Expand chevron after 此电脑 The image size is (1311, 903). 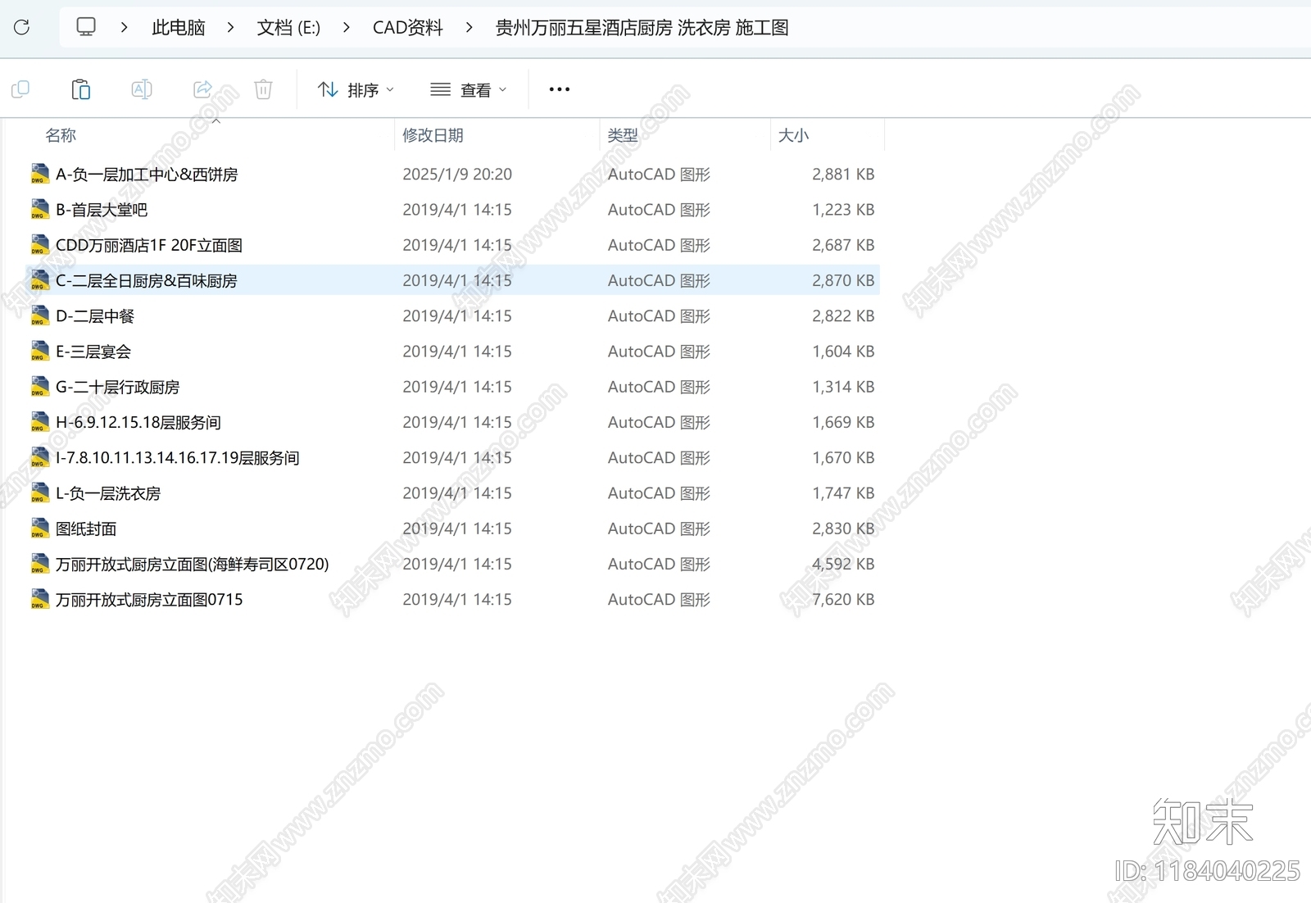point(230,27)
